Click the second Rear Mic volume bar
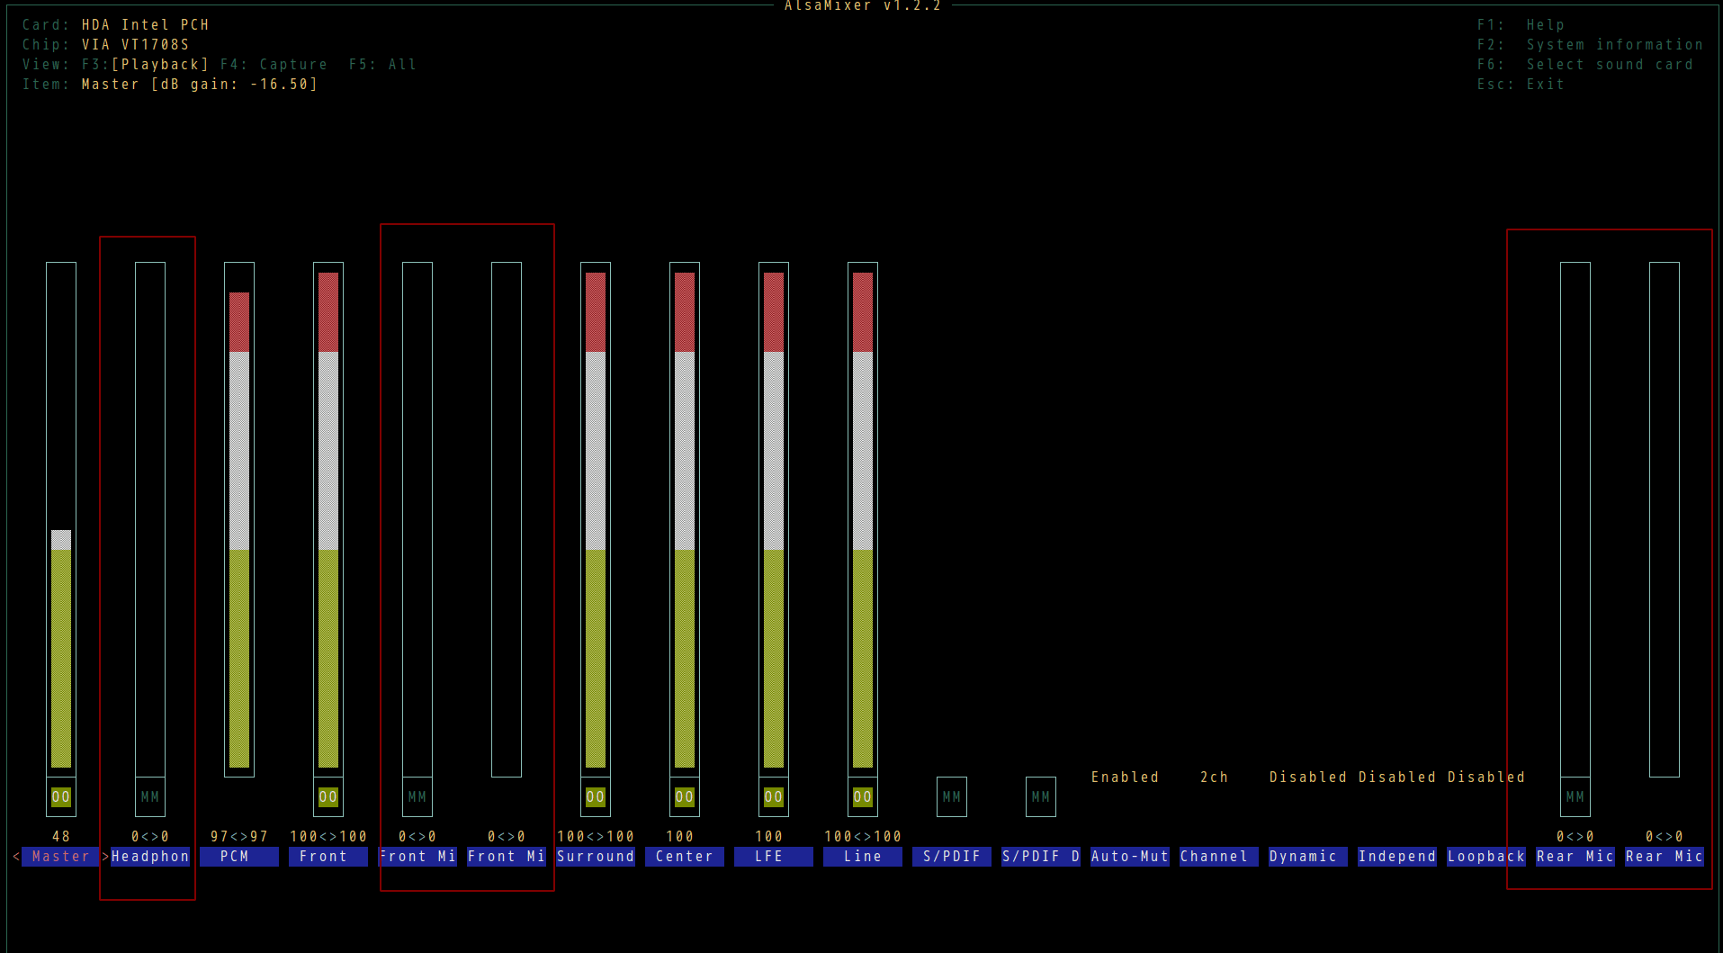Image resolution: width=1723 pixels, height=953 pixels. [x=1665, y=519]
